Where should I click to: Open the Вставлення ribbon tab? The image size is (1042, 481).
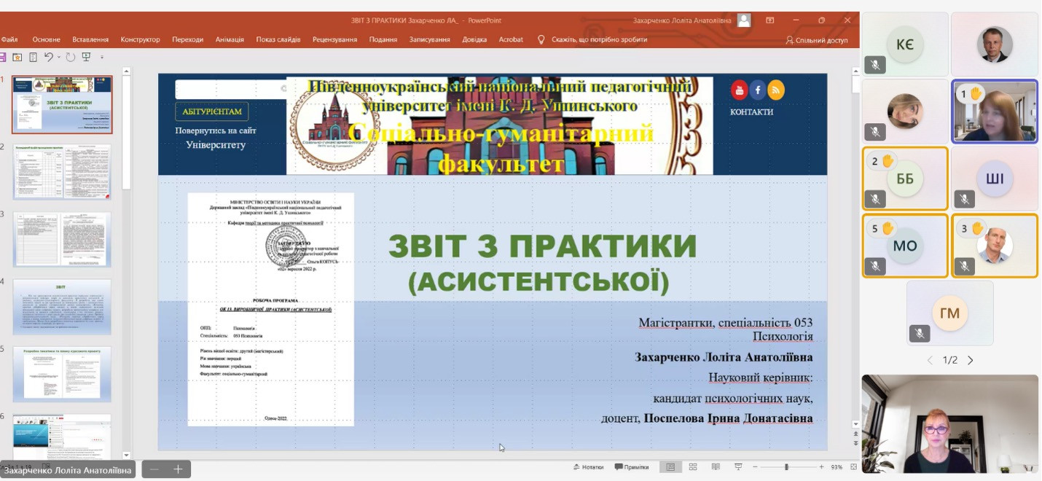pos(90,39)
